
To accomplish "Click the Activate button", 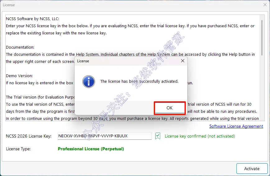I will 252,169.
